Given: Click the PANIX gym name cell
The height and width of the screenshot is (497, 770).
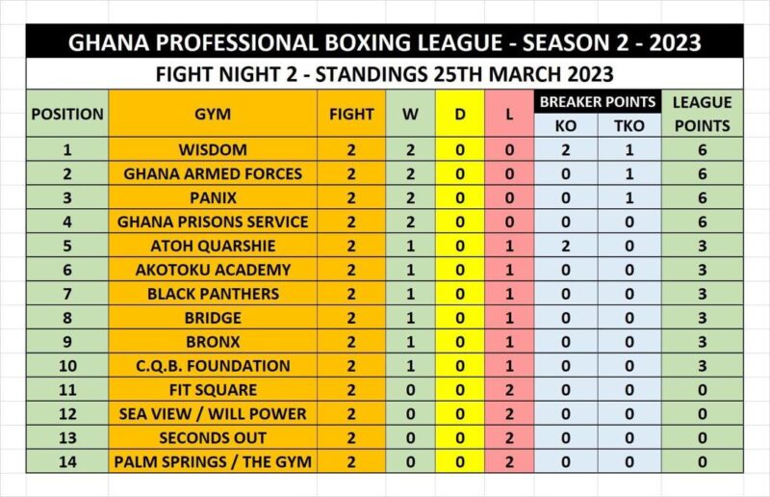Looking at the screenshot, I should [213, 197].
